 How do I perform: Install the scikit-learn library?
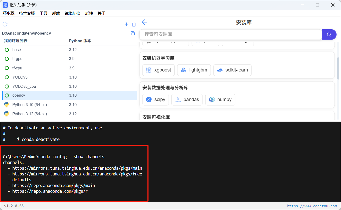click(x=232, y=70)
